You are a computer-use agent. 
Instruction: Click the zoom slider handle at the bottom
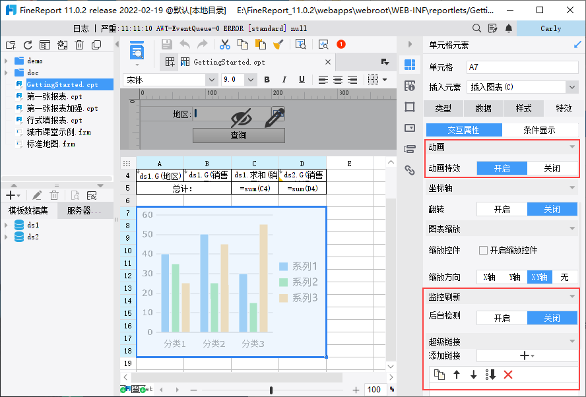(271, 390)
